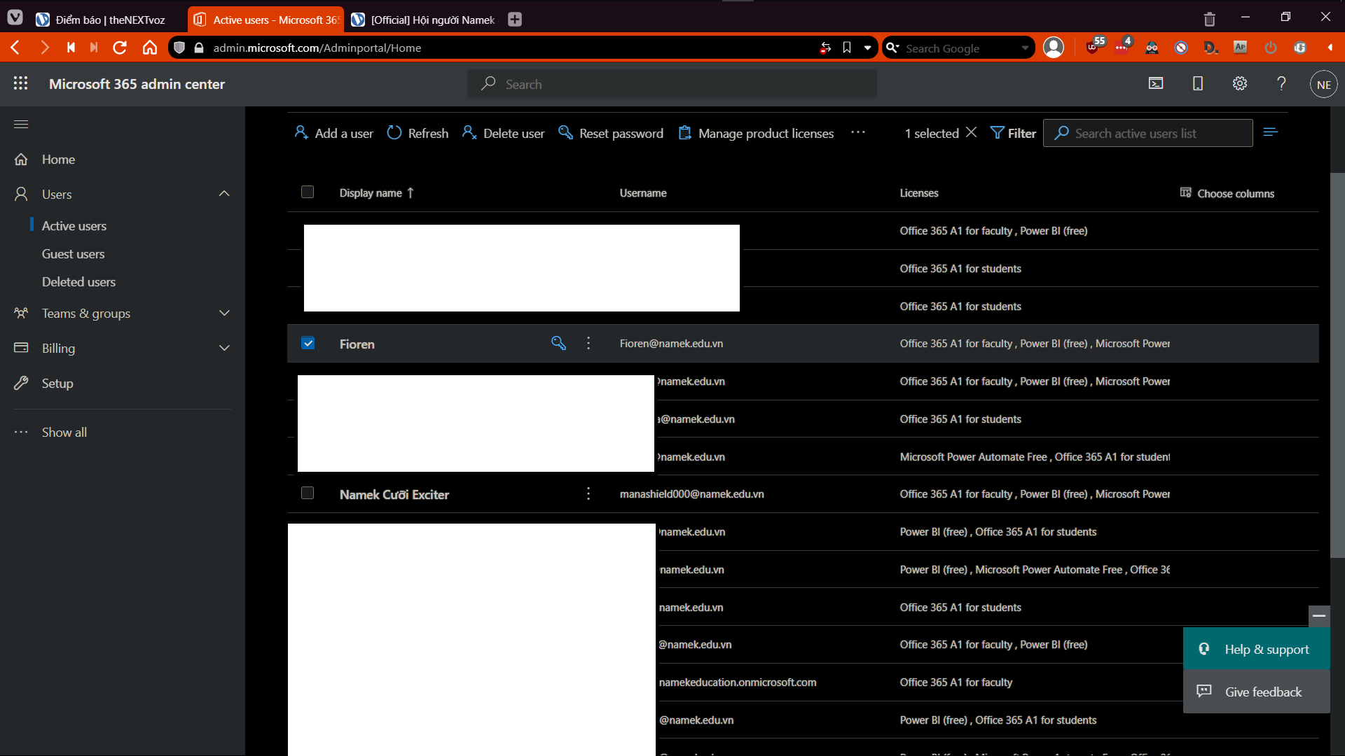Click Manage product licenses
Viewport: 1345px width, 756px height.
tap(756, 133)
